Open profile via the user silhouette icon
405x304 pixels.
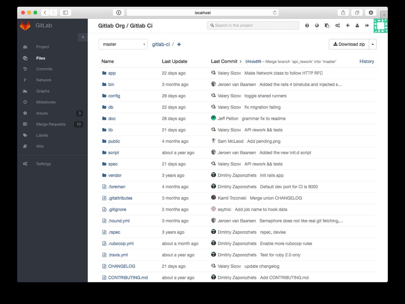coord(357,25)
